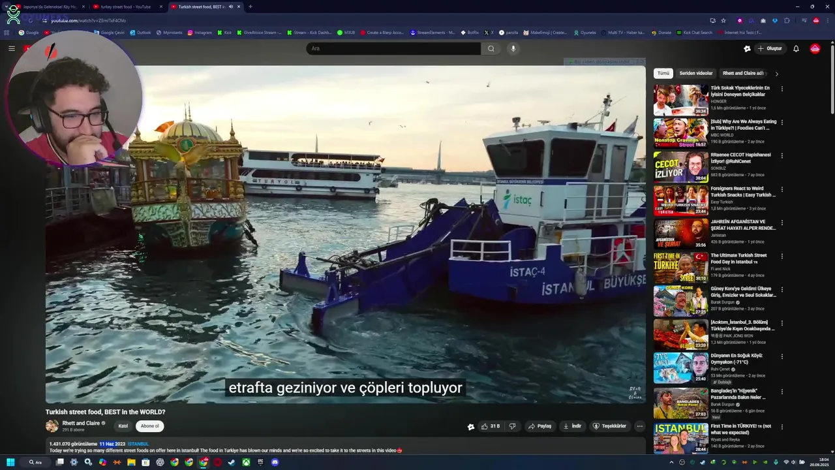The width and height of the screenshot is (835, 470).
Task: Open options for Dünyanın En Soğuk Köyü video
Action: [x=782, y=356]
